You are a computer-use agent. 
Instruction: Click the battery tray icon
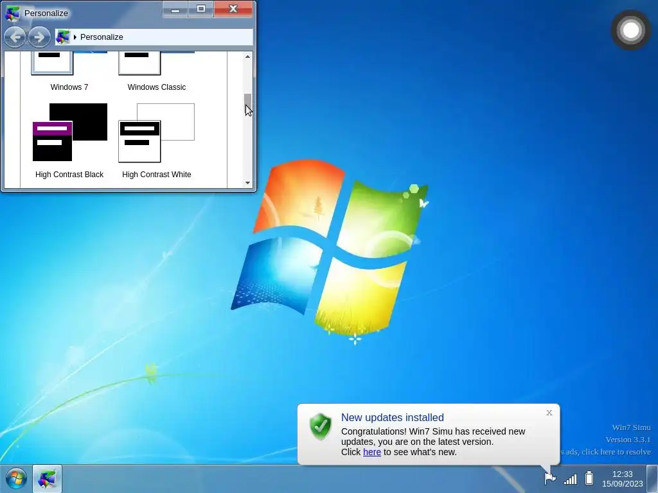click(x=589, y=478)
